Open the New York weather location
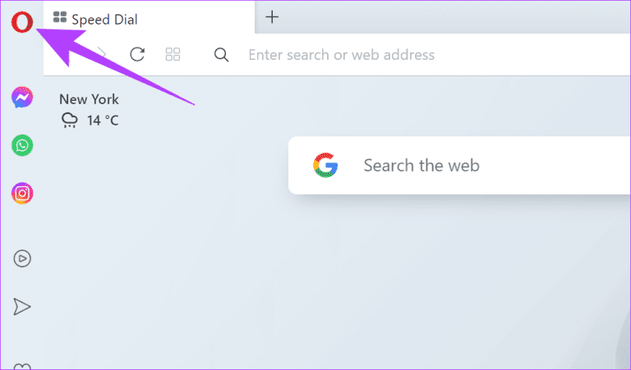Image resolution: width=631 pixels, height=370 pixels. coord(89,99)
